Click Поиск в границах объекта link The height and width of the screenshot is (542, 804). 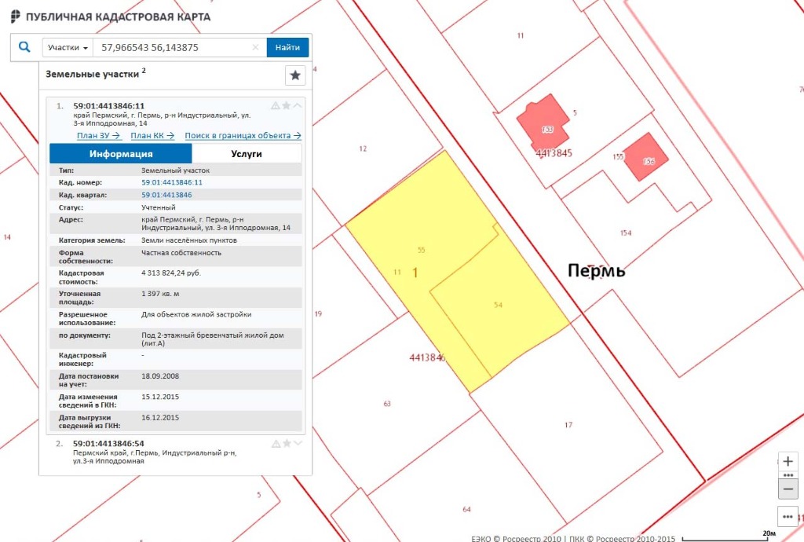(243, 135)
